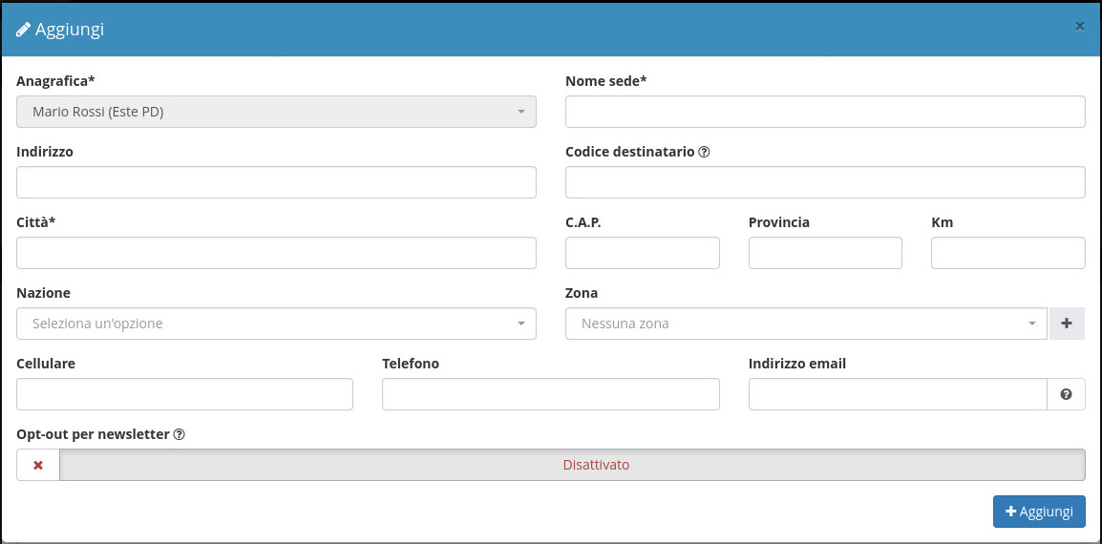Viewport: 1102px width, 544px height.
Task: Toggle the Disattivato newsletter opt-out switch
Action: (x=571, y=465)
